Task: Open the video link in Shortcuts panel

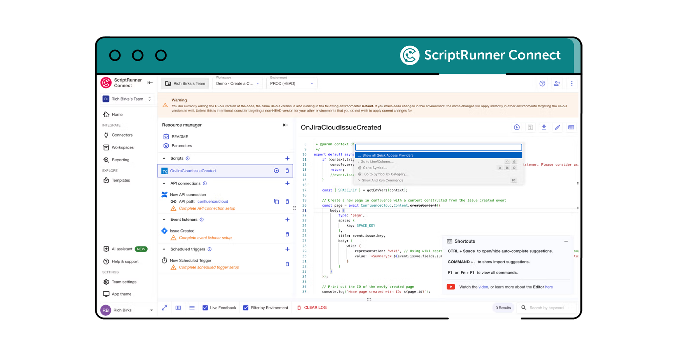Action: 483,287
